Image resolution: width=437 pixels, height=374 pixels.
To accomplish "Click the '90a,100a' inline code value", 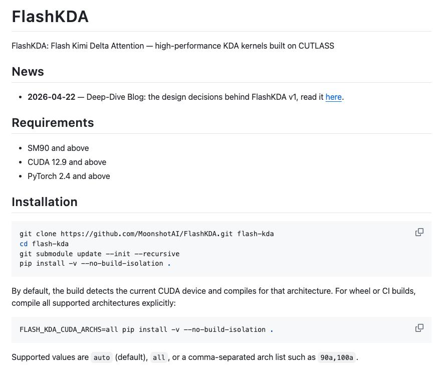I will point(337,357).
